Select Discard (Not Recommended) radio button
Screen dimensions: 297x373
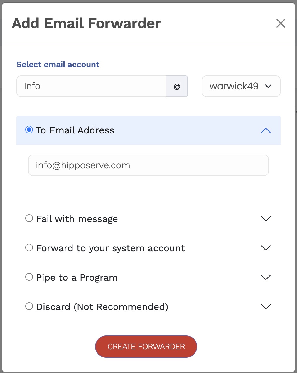pos(29,306)
